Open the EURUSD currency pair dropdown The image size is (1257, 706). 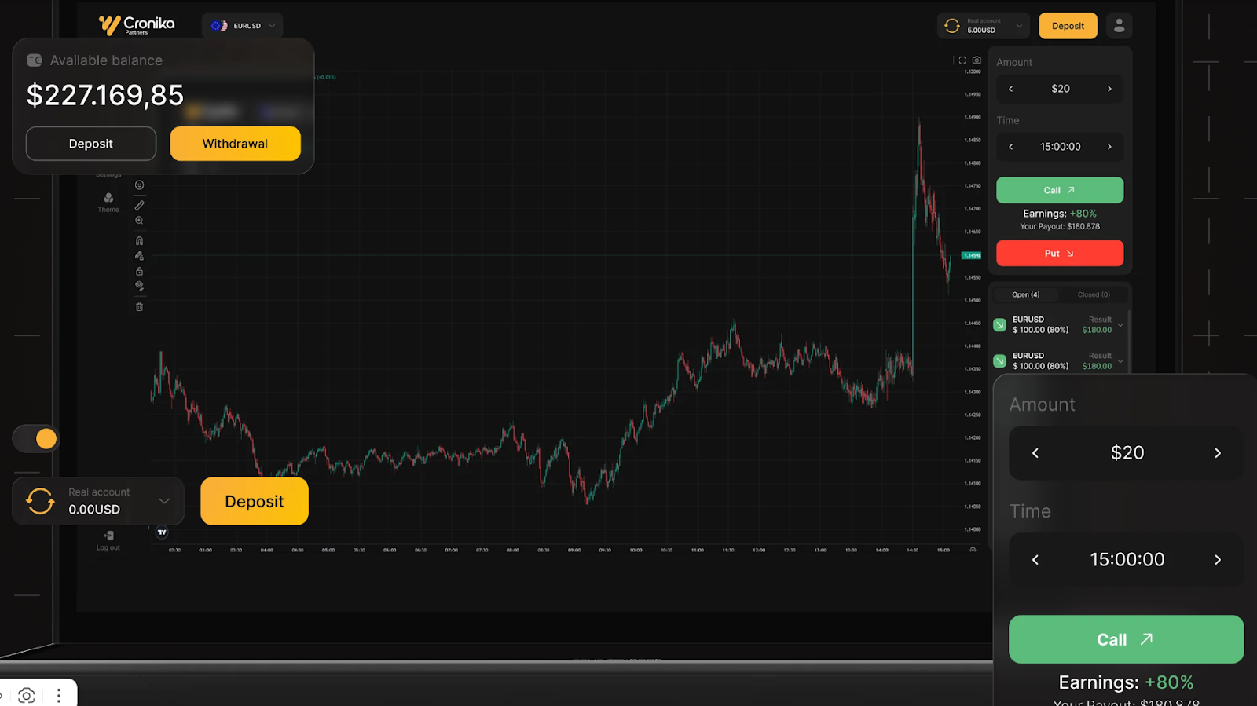(243, 26)
